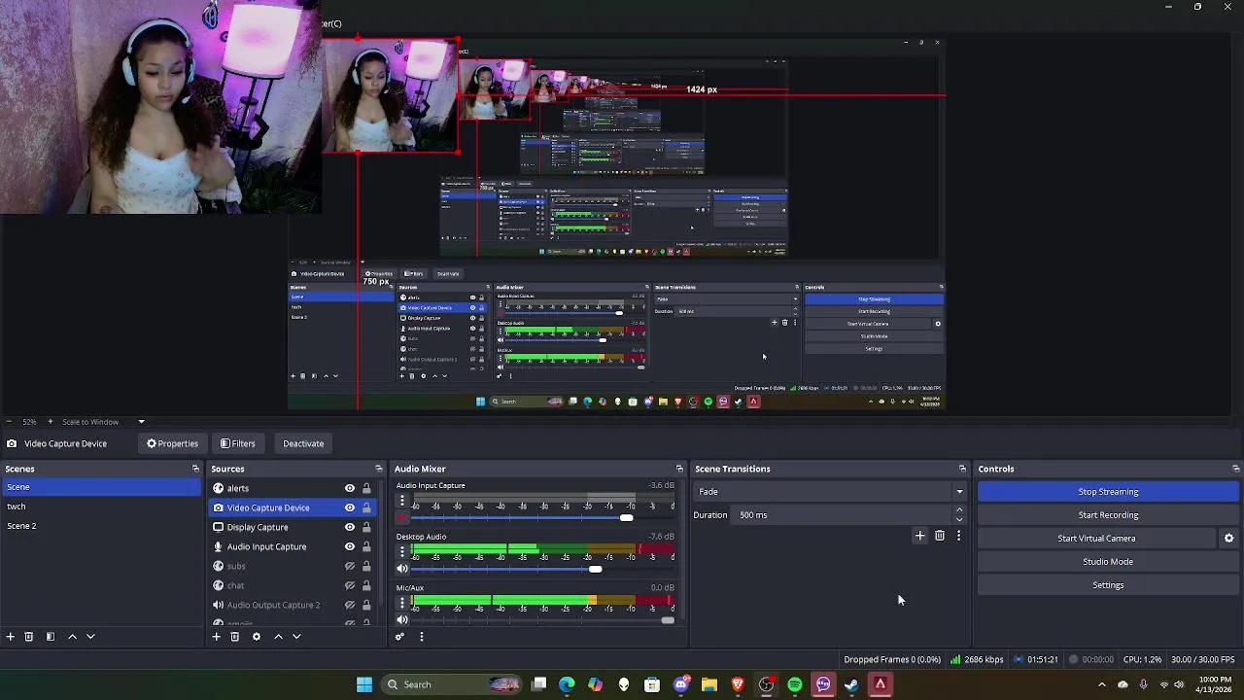Screen dimensions: 1244x700
Task: Unmute Audio Input Capture with its red speaker icon
Action: pos(402,518)
